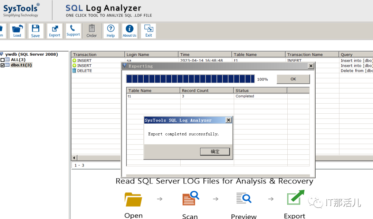Click the Login Name column header
This screenshot has width=373, height=219.
point(152,55)
